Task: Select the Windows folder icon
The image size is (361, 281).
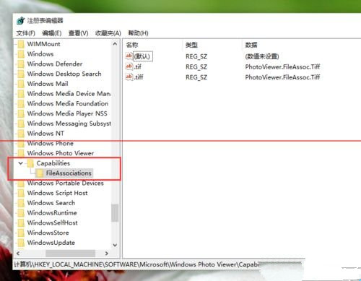Action: click(x=21, y=54)
